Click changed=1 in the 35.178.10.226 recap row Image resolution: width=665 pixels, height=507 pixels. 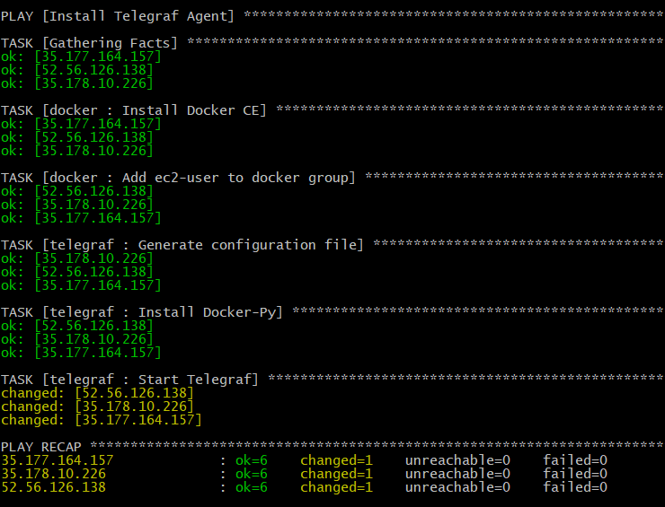tap(336, 474)
